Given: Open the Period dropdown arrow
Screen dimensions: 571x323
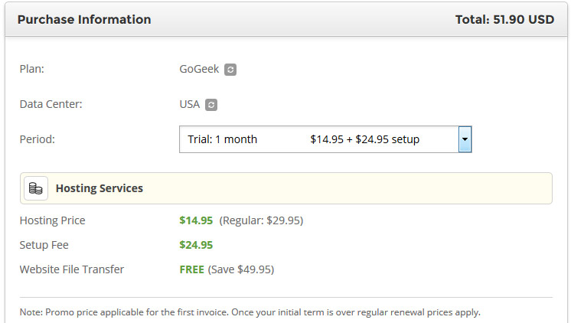Looking at the screenshot, I should 465,139.
